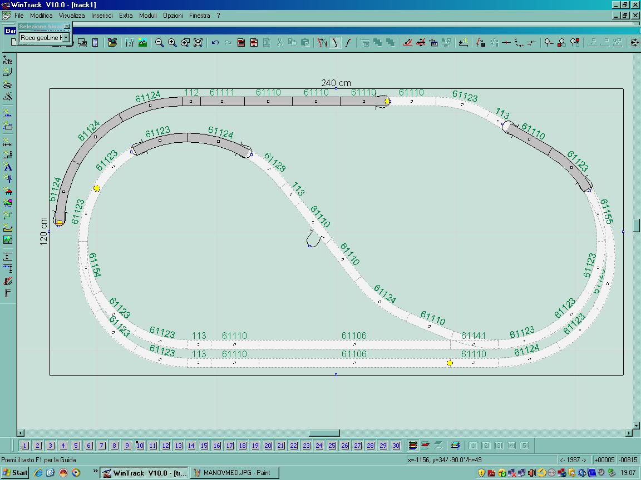
Task: Open the Finestra menu
Action: [x=199, y=16]
